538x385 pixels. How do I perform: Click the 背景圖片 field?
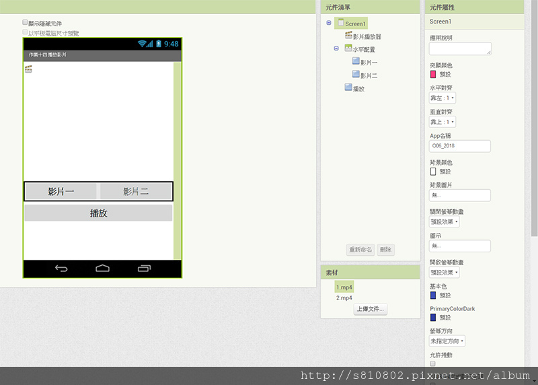point(460,195)
